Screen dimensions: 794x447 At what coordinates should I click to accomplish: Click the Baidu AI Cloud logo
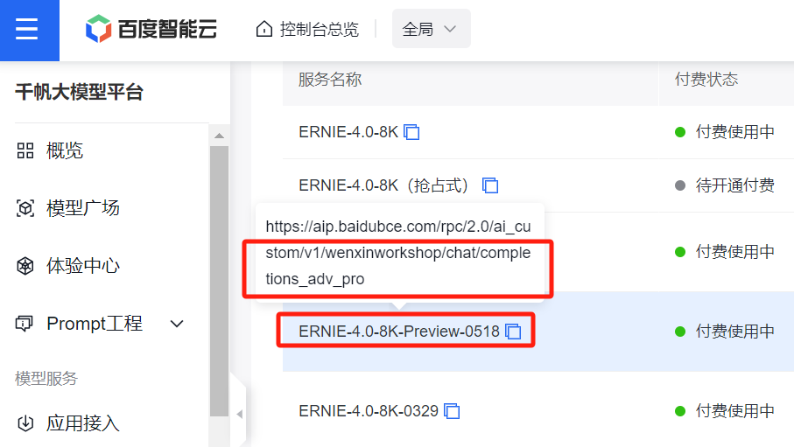point(151,29)
